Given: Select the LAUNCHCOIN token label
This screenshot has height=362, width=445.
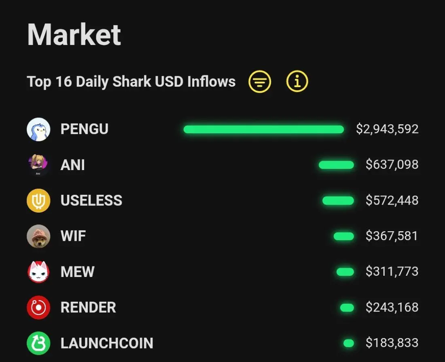Looking at the screenshot, I should tap(107, 343).
